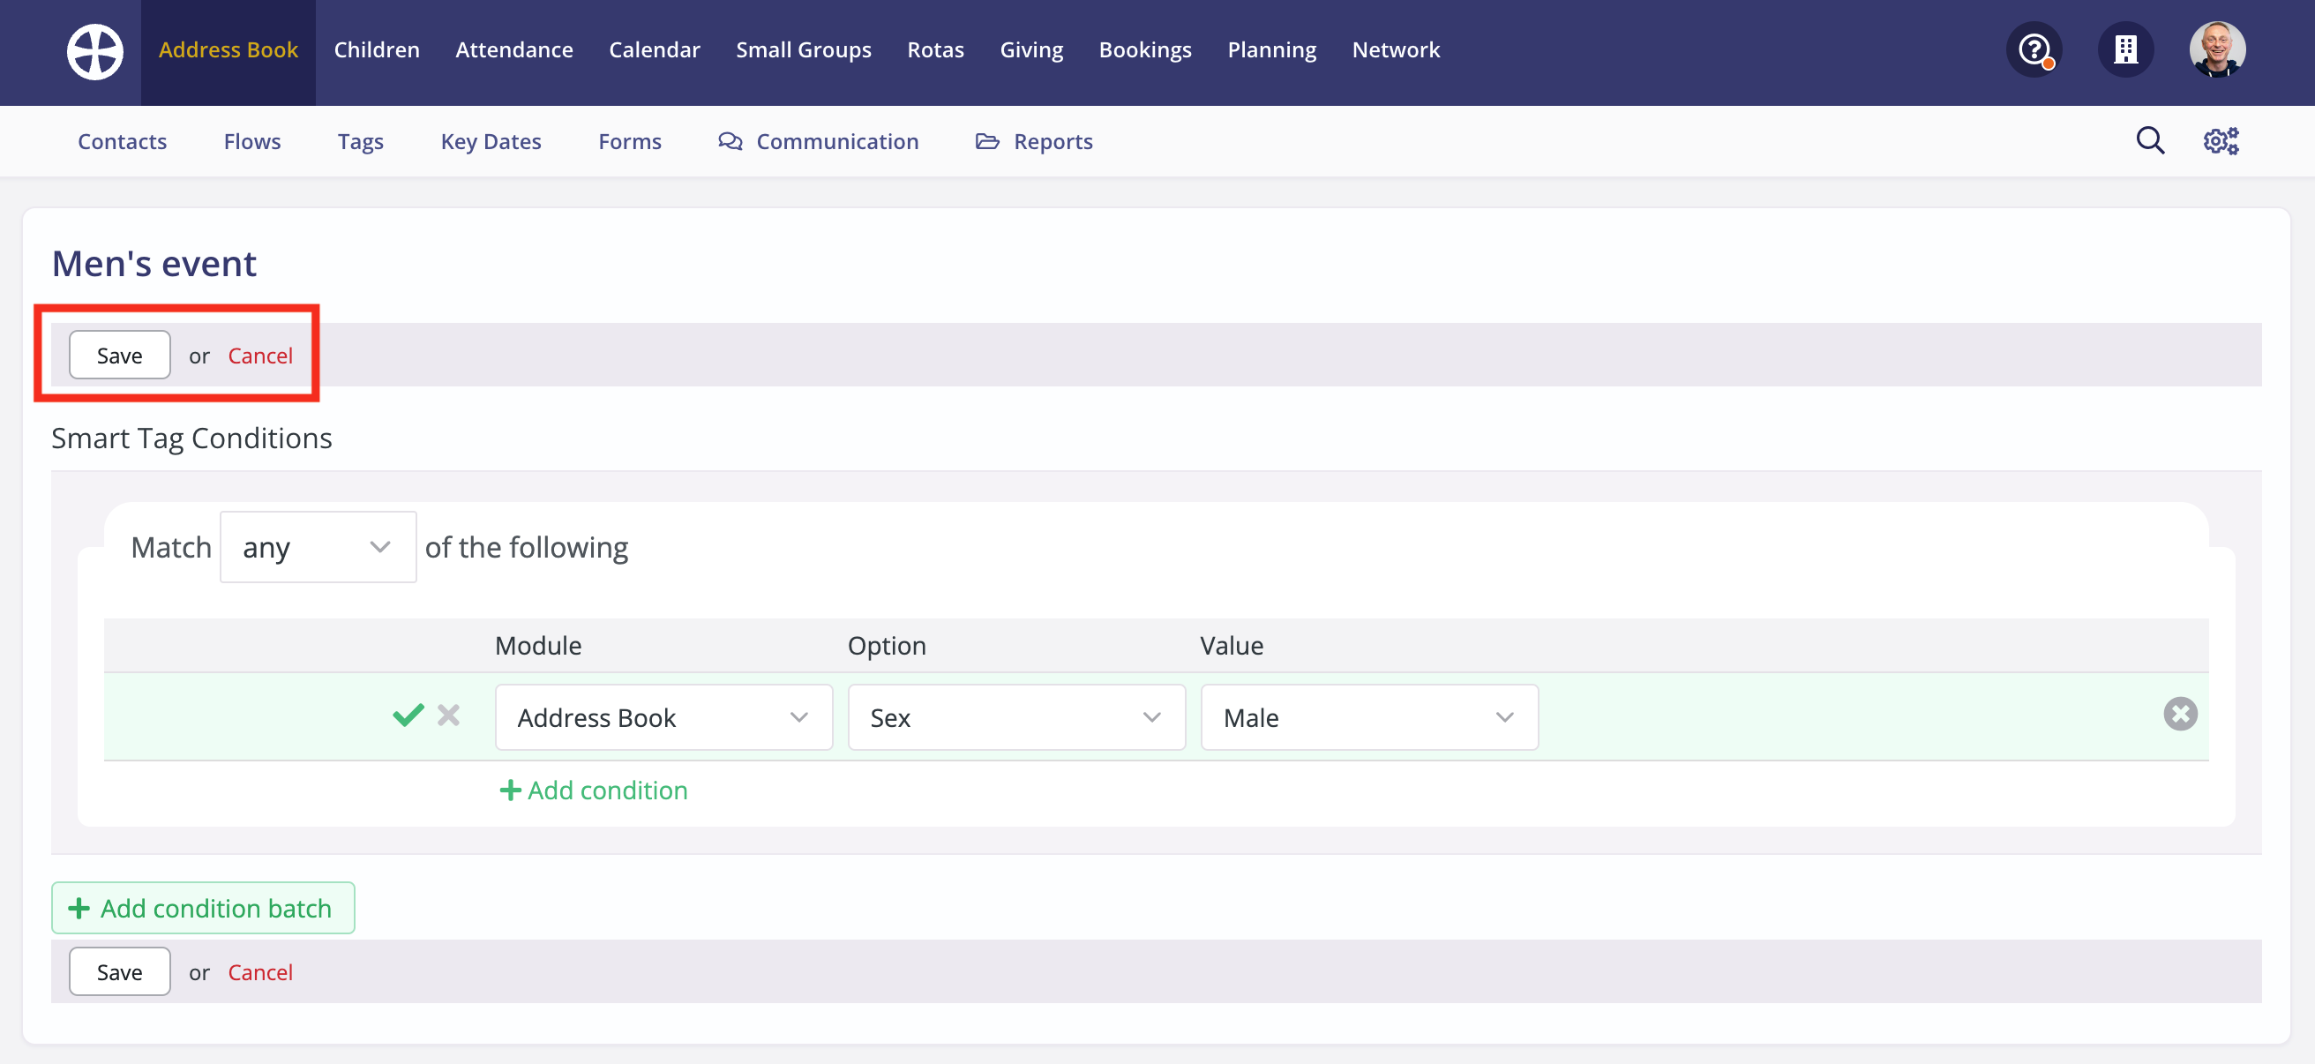Open the Match 'any' dropdown
The image size is (2315, 1064).
(x=318, y=545)
